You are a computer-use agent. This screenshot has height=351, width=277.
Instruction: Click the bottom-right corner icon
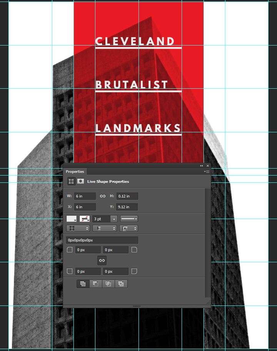point(134,271)
